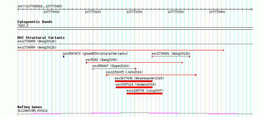Click the 7q22.3 black band bar

(x=135, y=29)
